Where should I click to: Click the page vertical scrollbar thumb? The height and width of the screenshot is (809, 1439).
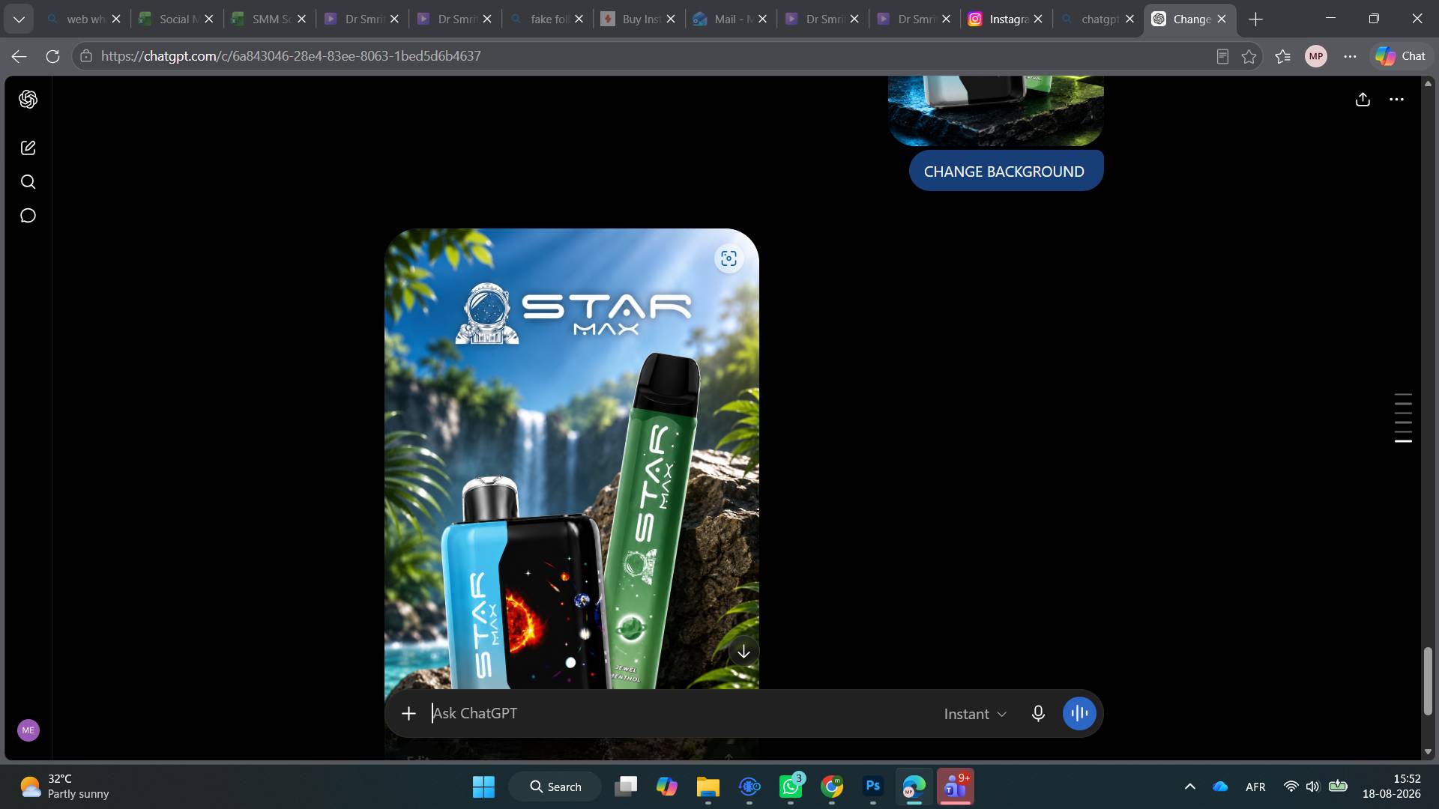coord(1428,681)
